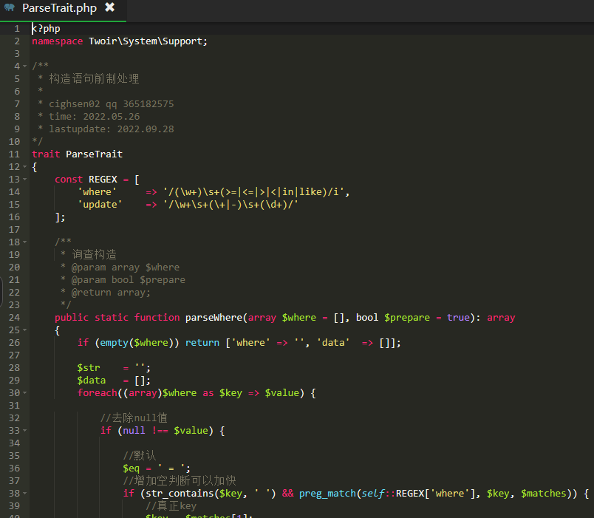Collapse the REGEX constant array at line 13
Viewport: 594px width, 518px height.
[x=25, y=179]
